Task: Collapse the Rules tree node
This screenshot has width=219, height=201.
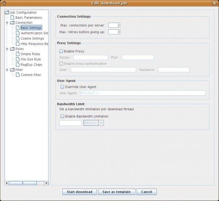Action: pyautogui.click(x=7, y=49)
